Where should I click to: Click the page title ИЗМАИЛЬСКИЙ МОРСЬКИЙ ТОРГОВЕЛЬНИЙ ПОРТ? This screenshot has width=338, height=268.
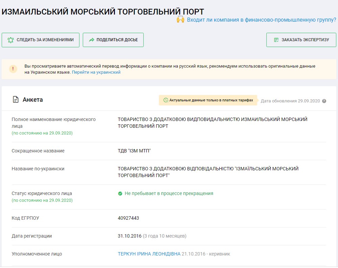click(103, 11)
